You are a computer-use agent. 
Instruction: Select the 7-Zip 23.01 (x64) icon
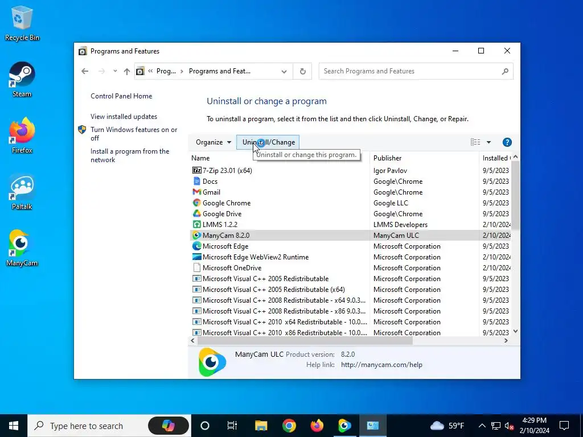tap(196, 171)
